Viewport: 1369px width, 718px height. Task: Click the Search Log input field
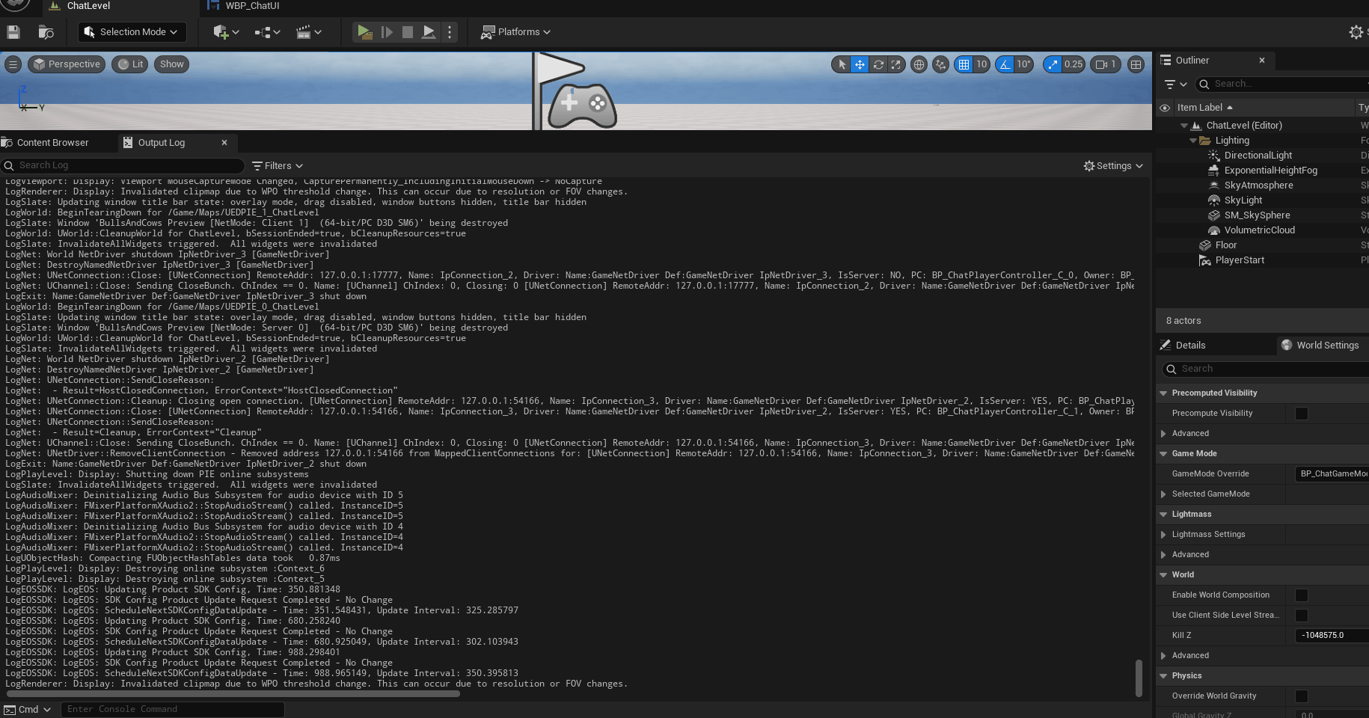pos(123,165)
